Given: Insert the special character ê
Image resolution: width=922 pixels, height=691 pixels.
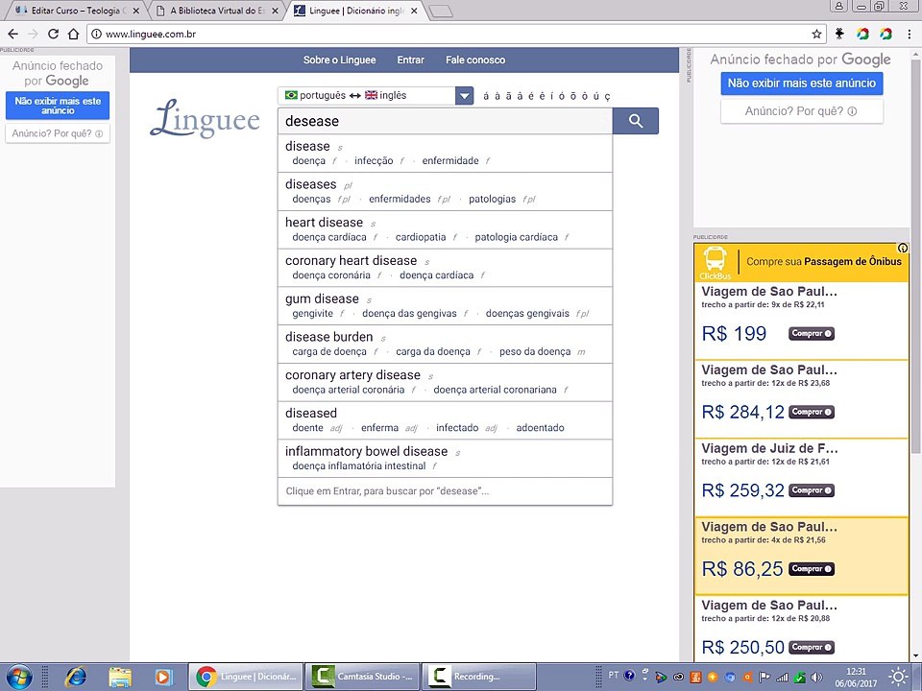Looking at the screenshot, I should pos(542,96).
